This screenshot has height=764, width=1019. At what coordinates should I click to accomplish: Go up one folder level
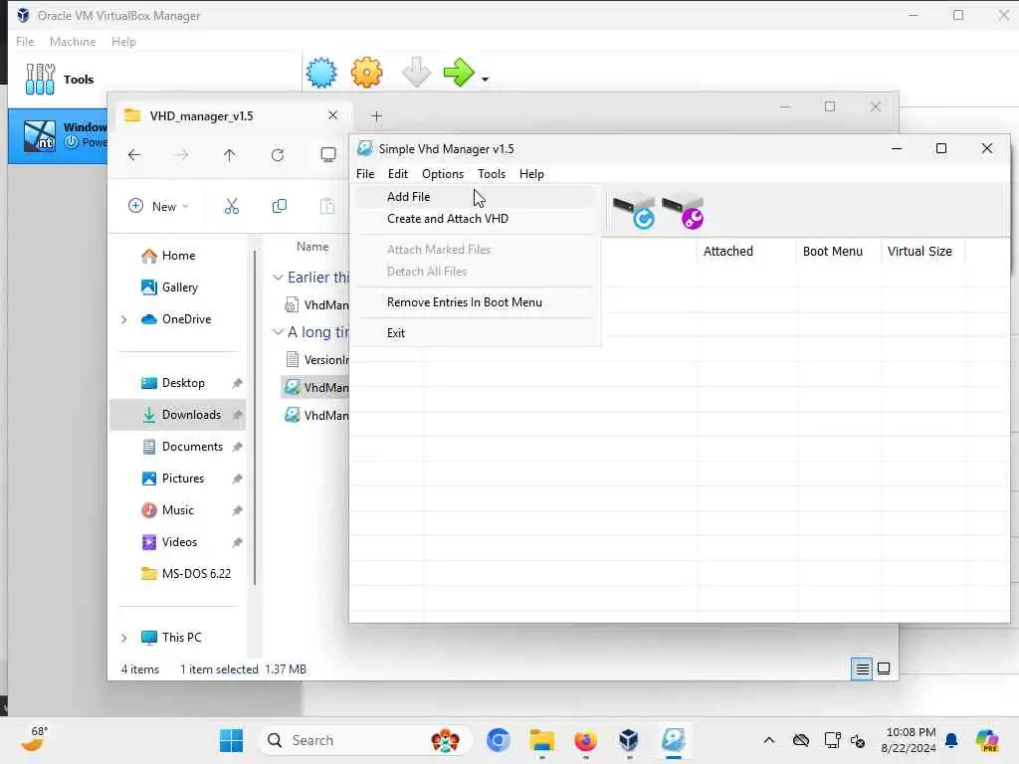point(230,154)
